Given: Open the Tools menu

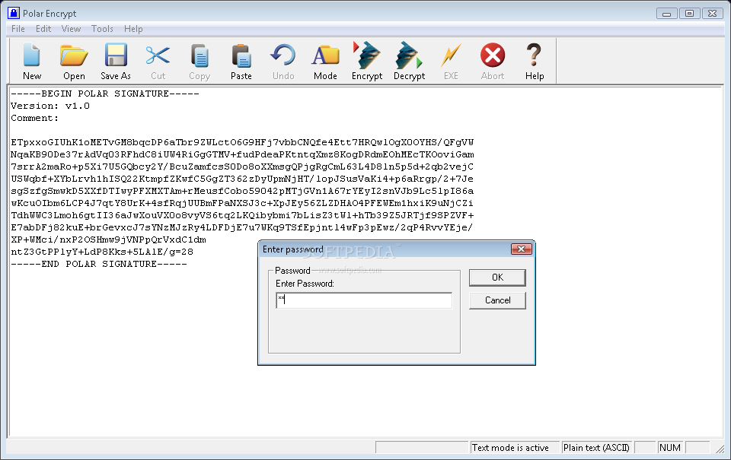Looking at the screenshot, I should 102,29.
